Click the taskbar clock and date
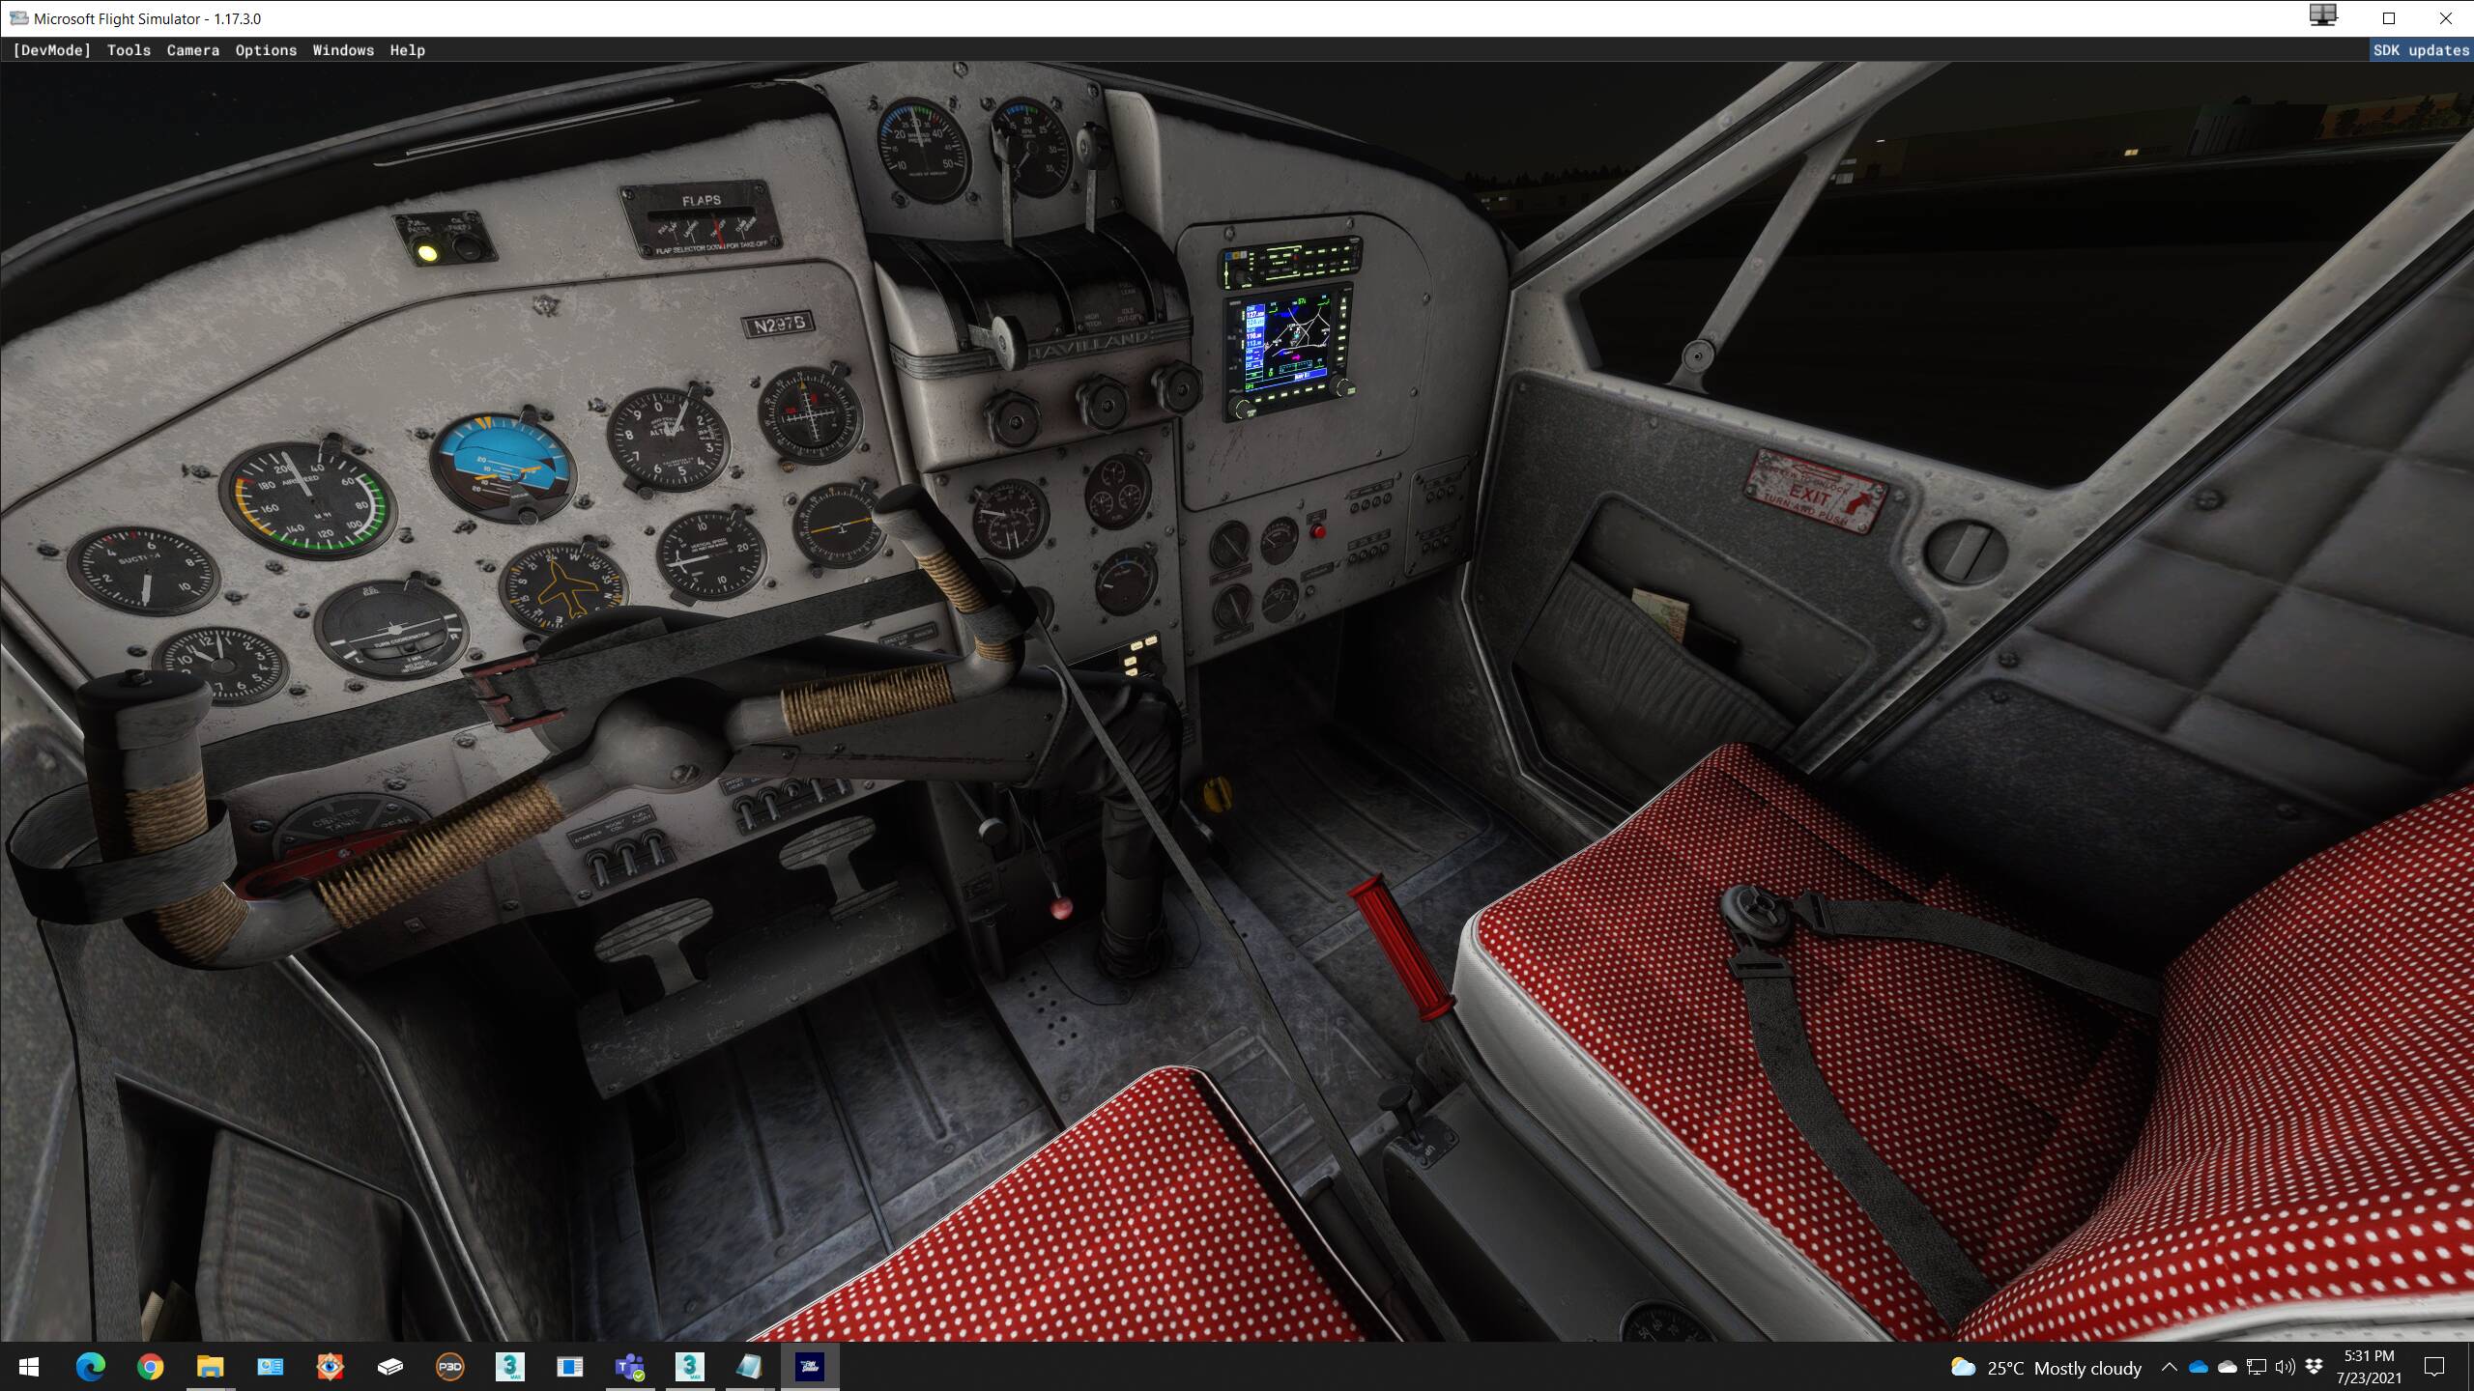Image resolution: width=2474 pixels, height=1391 pixels. click(x=2368, y=1366)
